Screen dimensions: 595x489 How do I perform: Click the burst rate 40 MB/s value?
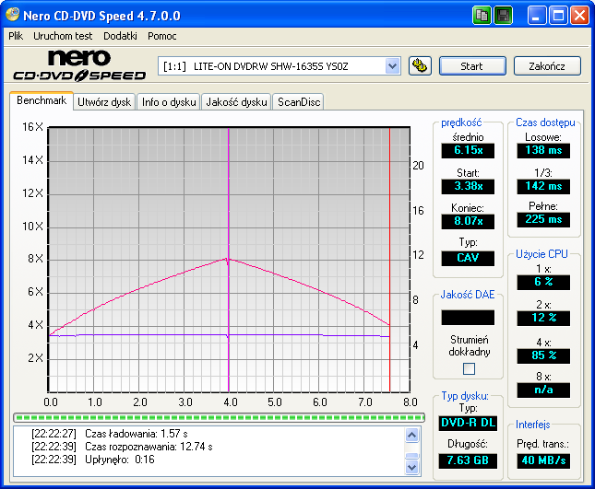[x=543, y=460]
